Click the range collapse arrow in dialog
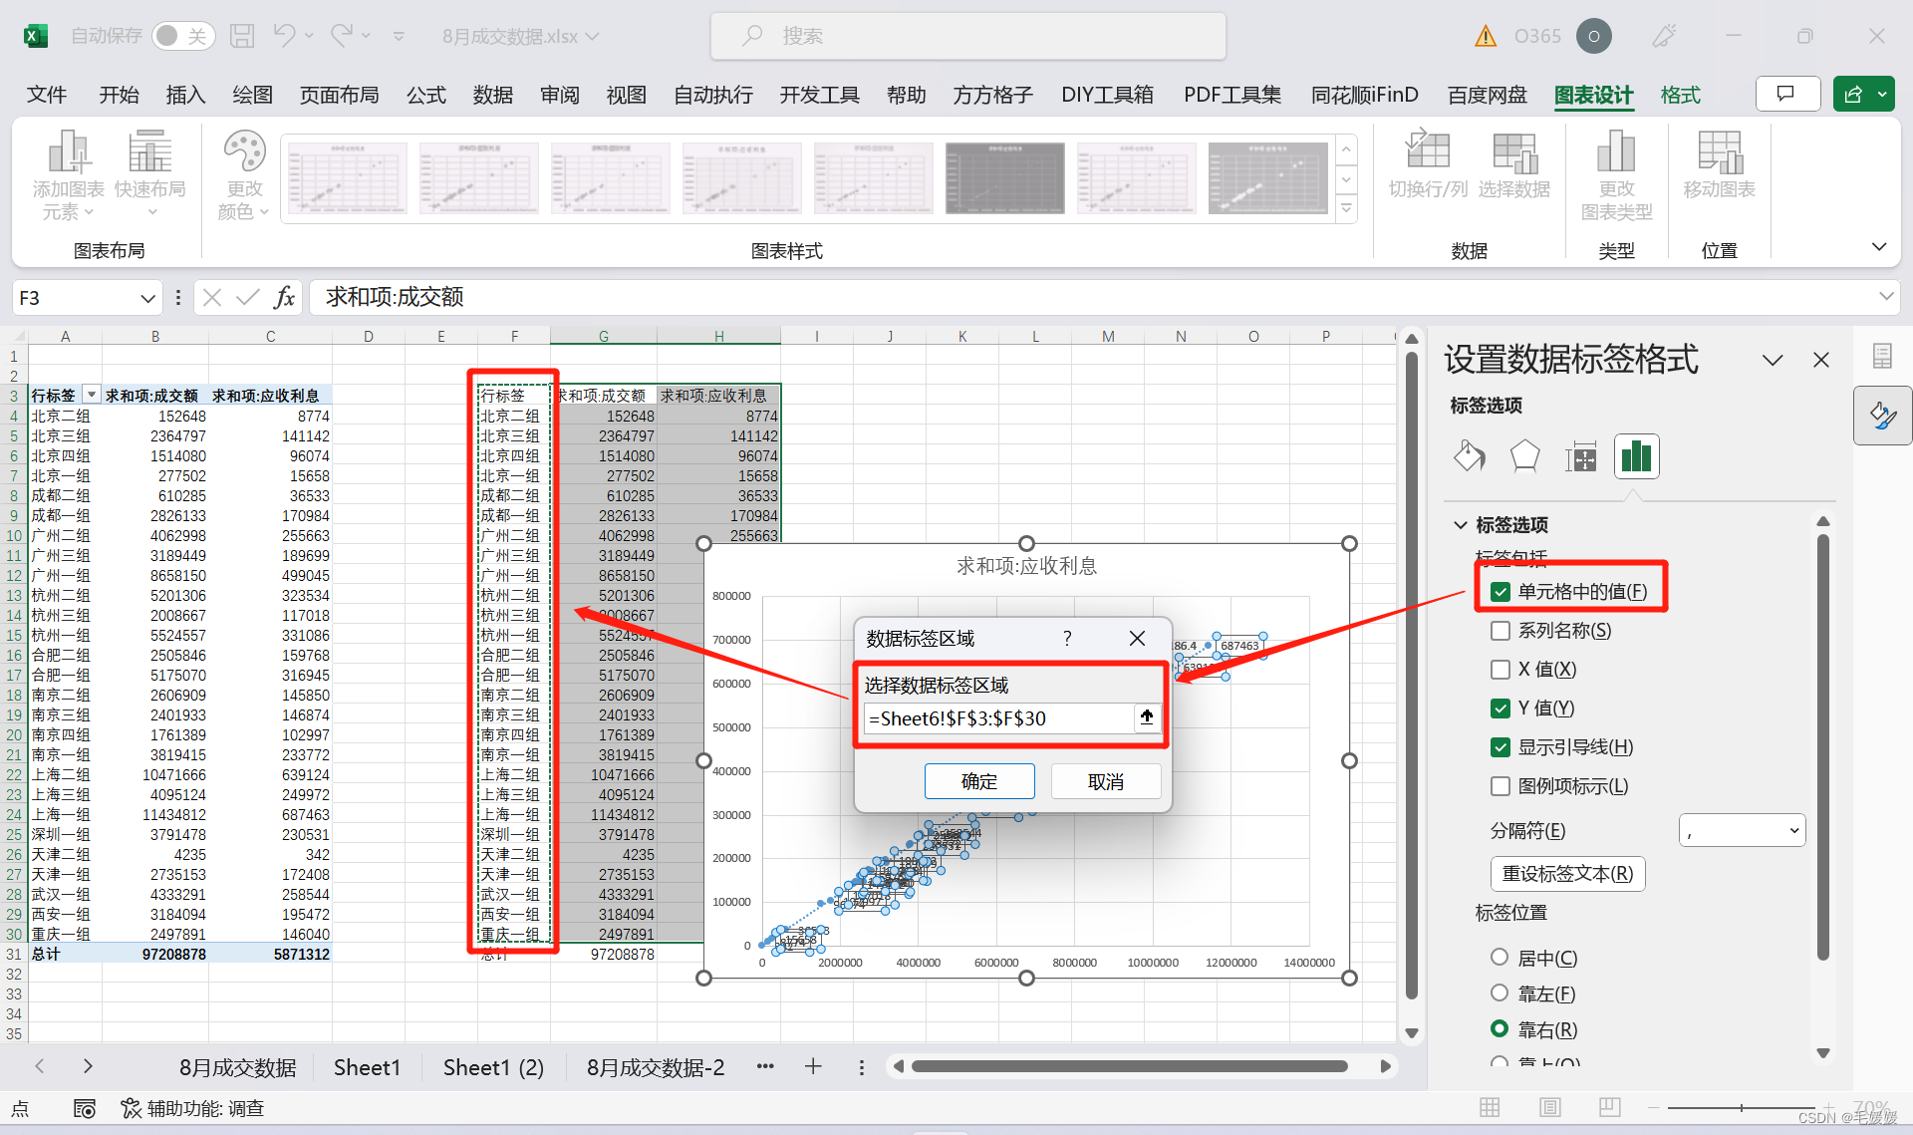This screenshot has width=1913, height=1135. pos(1147,717)
